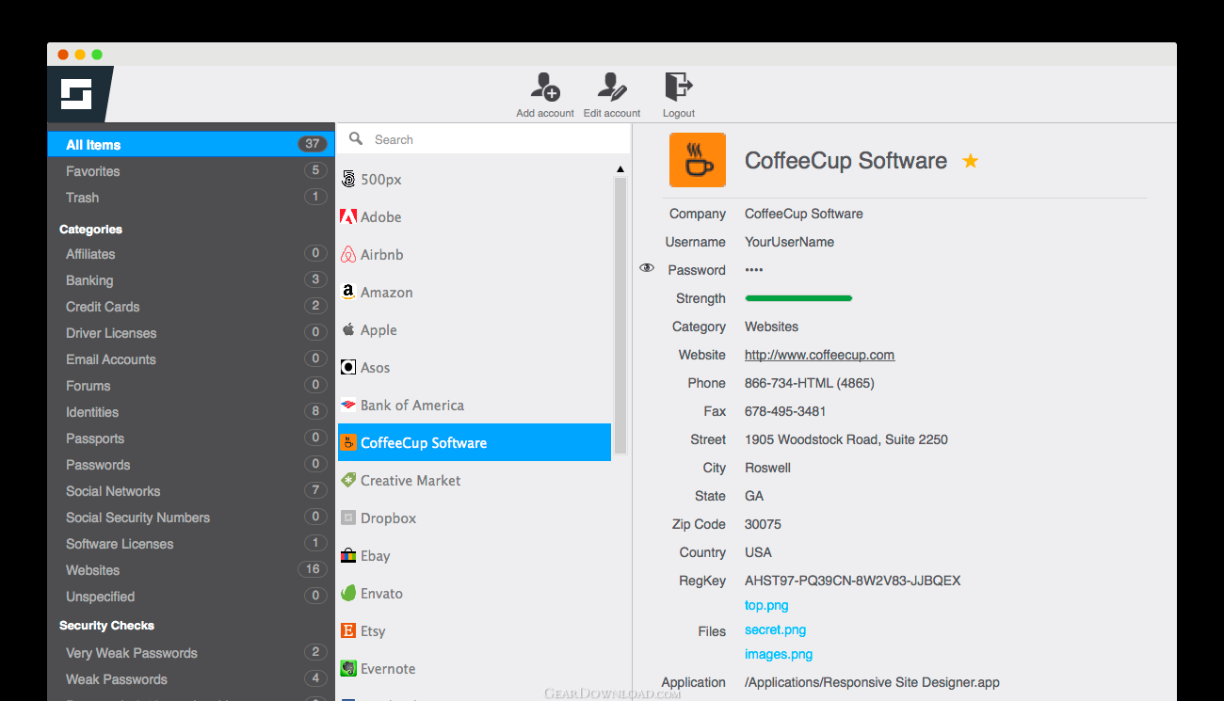Click the CoffeeCup list entry icon
Screen dimensions: 1224x701
pyautogui.click(x=348, y=442)
